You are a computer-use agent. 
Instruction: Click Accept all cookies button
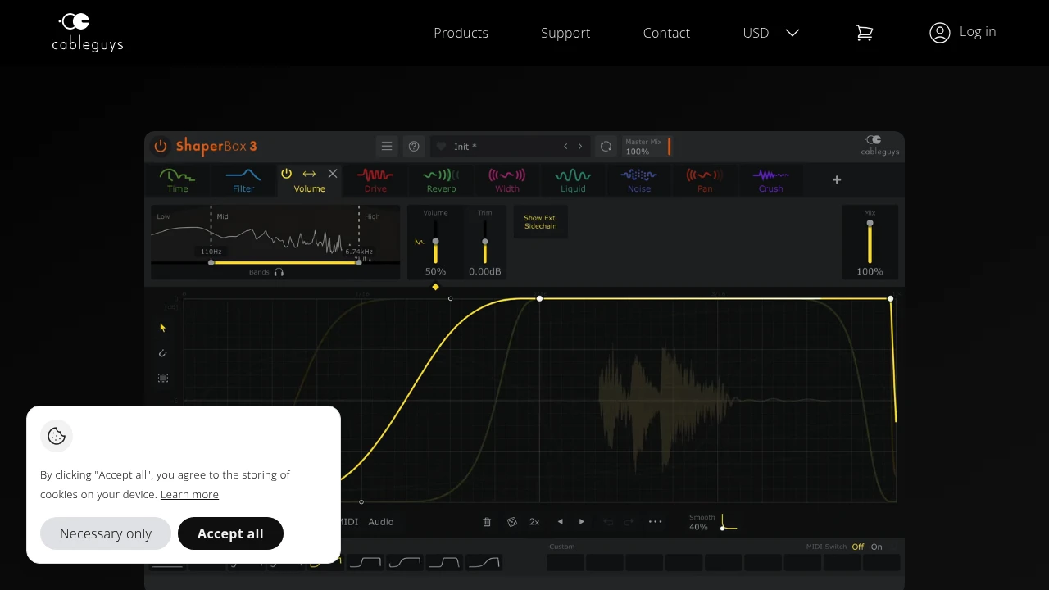[230, 533]
